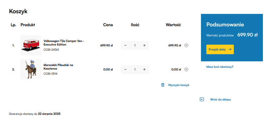Decrease Volkswagen Camper Van quantity with minus

[x=125, y=45]
